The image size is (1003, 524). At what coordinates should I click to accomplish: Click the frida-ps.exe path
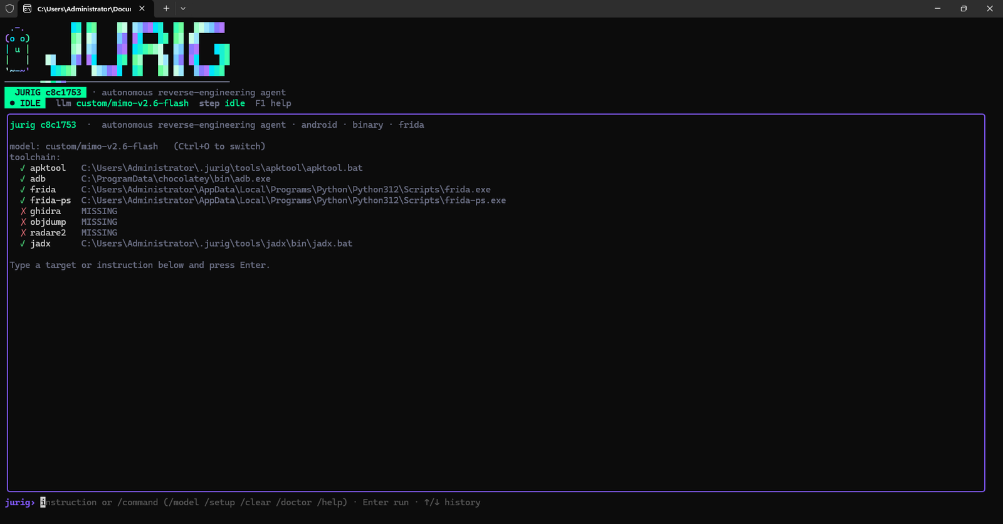pos(293,200)
